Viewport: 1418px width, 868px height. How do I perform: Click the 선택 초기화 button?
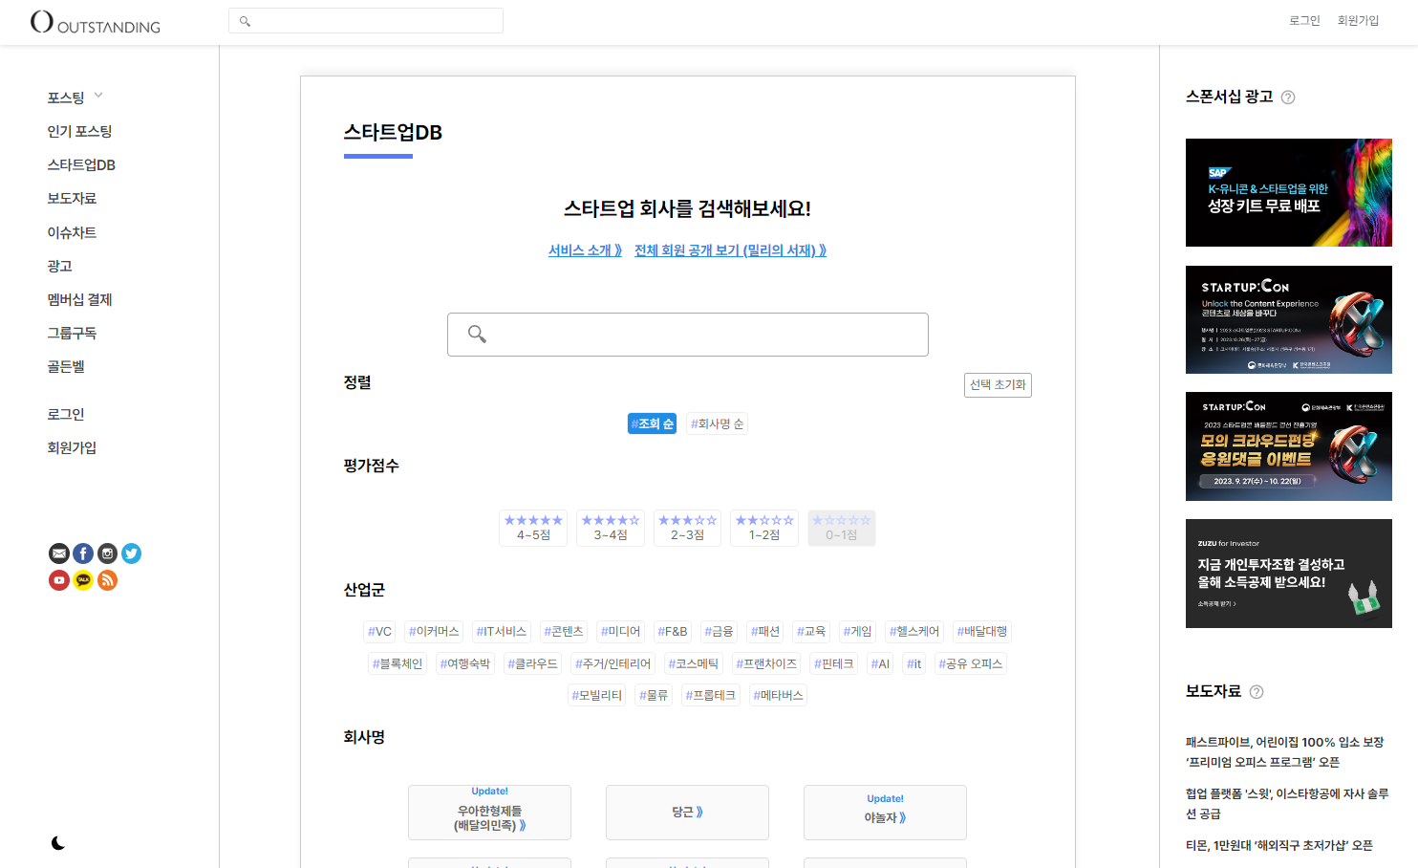[x=998, y=385]
